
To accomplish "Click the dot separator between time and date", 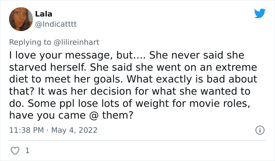I will (x=47, y=130).
